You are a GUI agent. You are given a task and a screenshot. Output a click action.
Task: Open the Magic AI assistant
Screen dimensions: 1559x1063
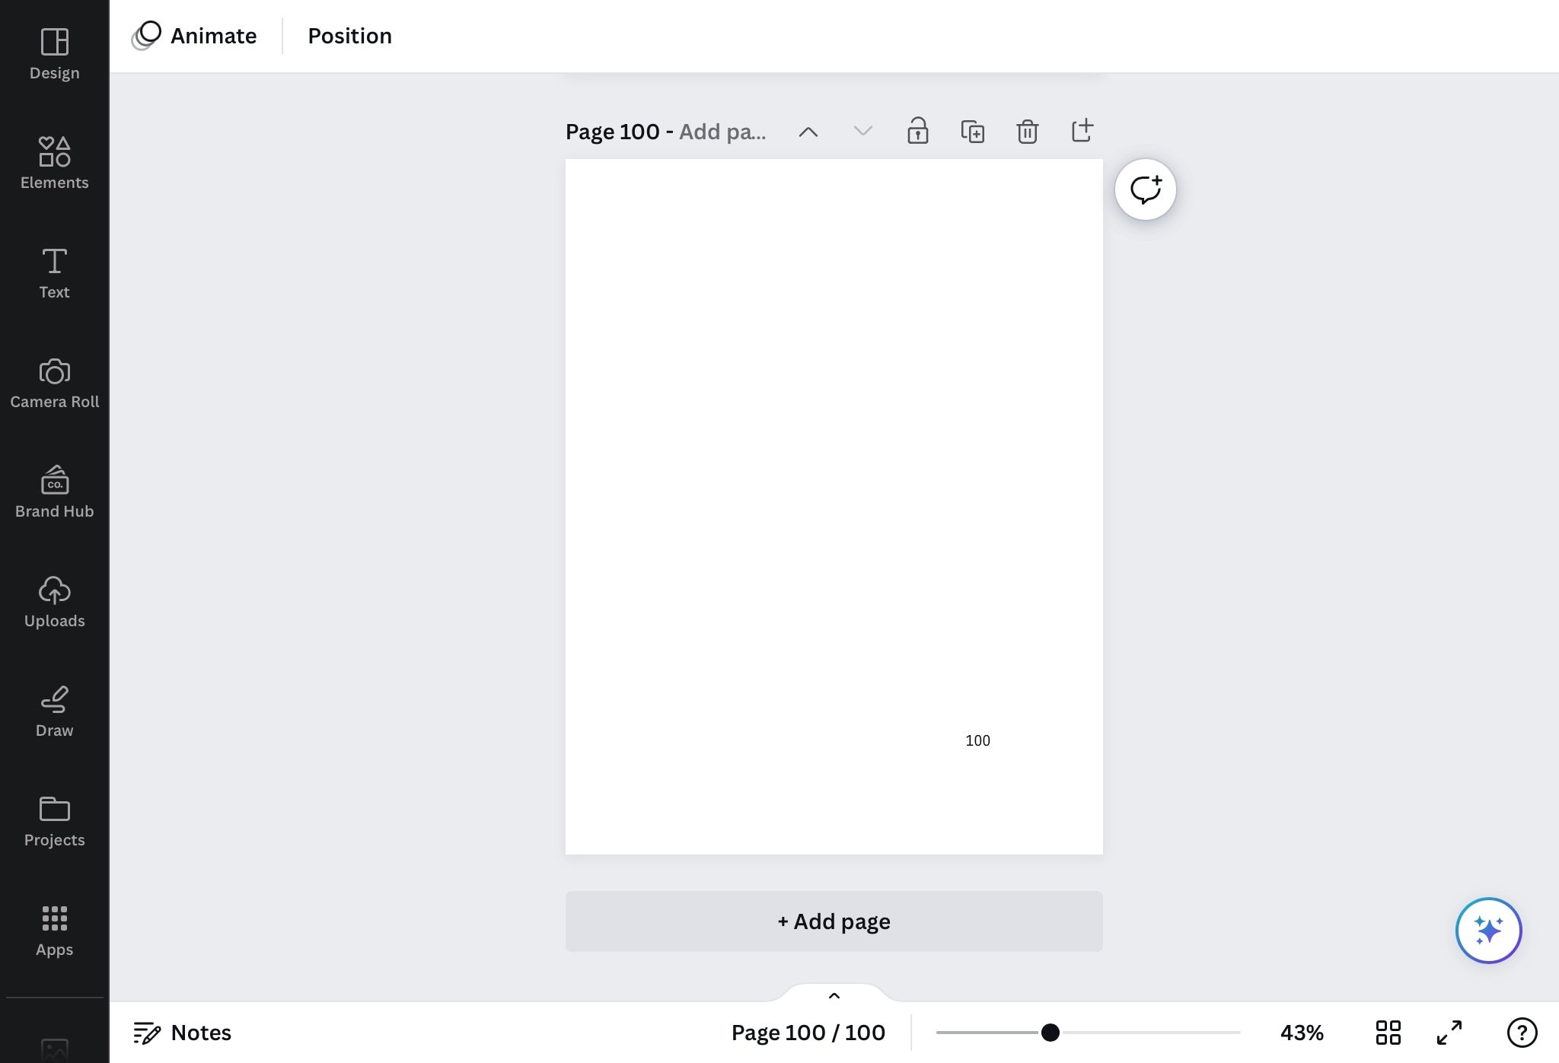[1489, 930]
